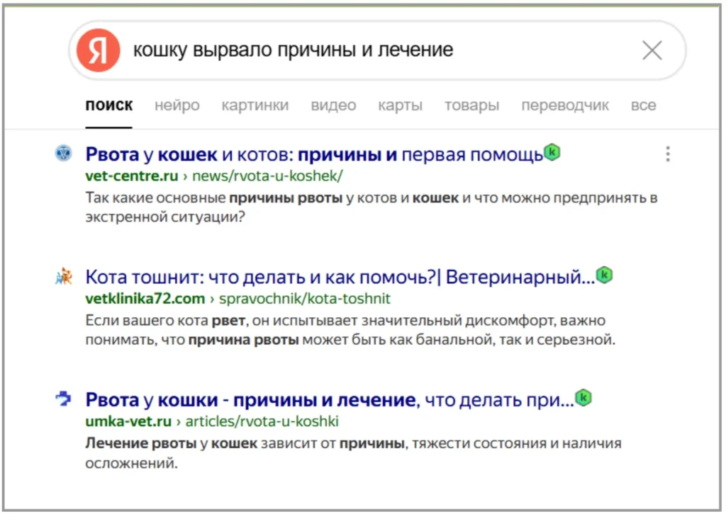Click green badge beside 'Рвота у кошки' title
Viewport: 726px width, 514px height.
tap(583, 397)
